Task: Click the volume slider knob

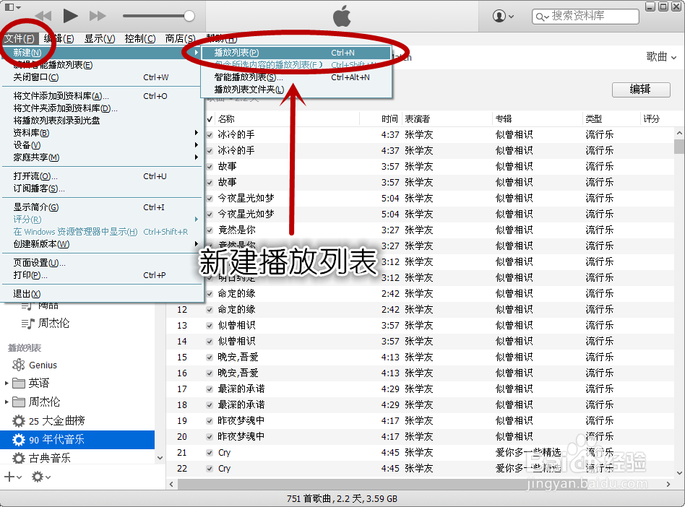Action: pos(189,16)
